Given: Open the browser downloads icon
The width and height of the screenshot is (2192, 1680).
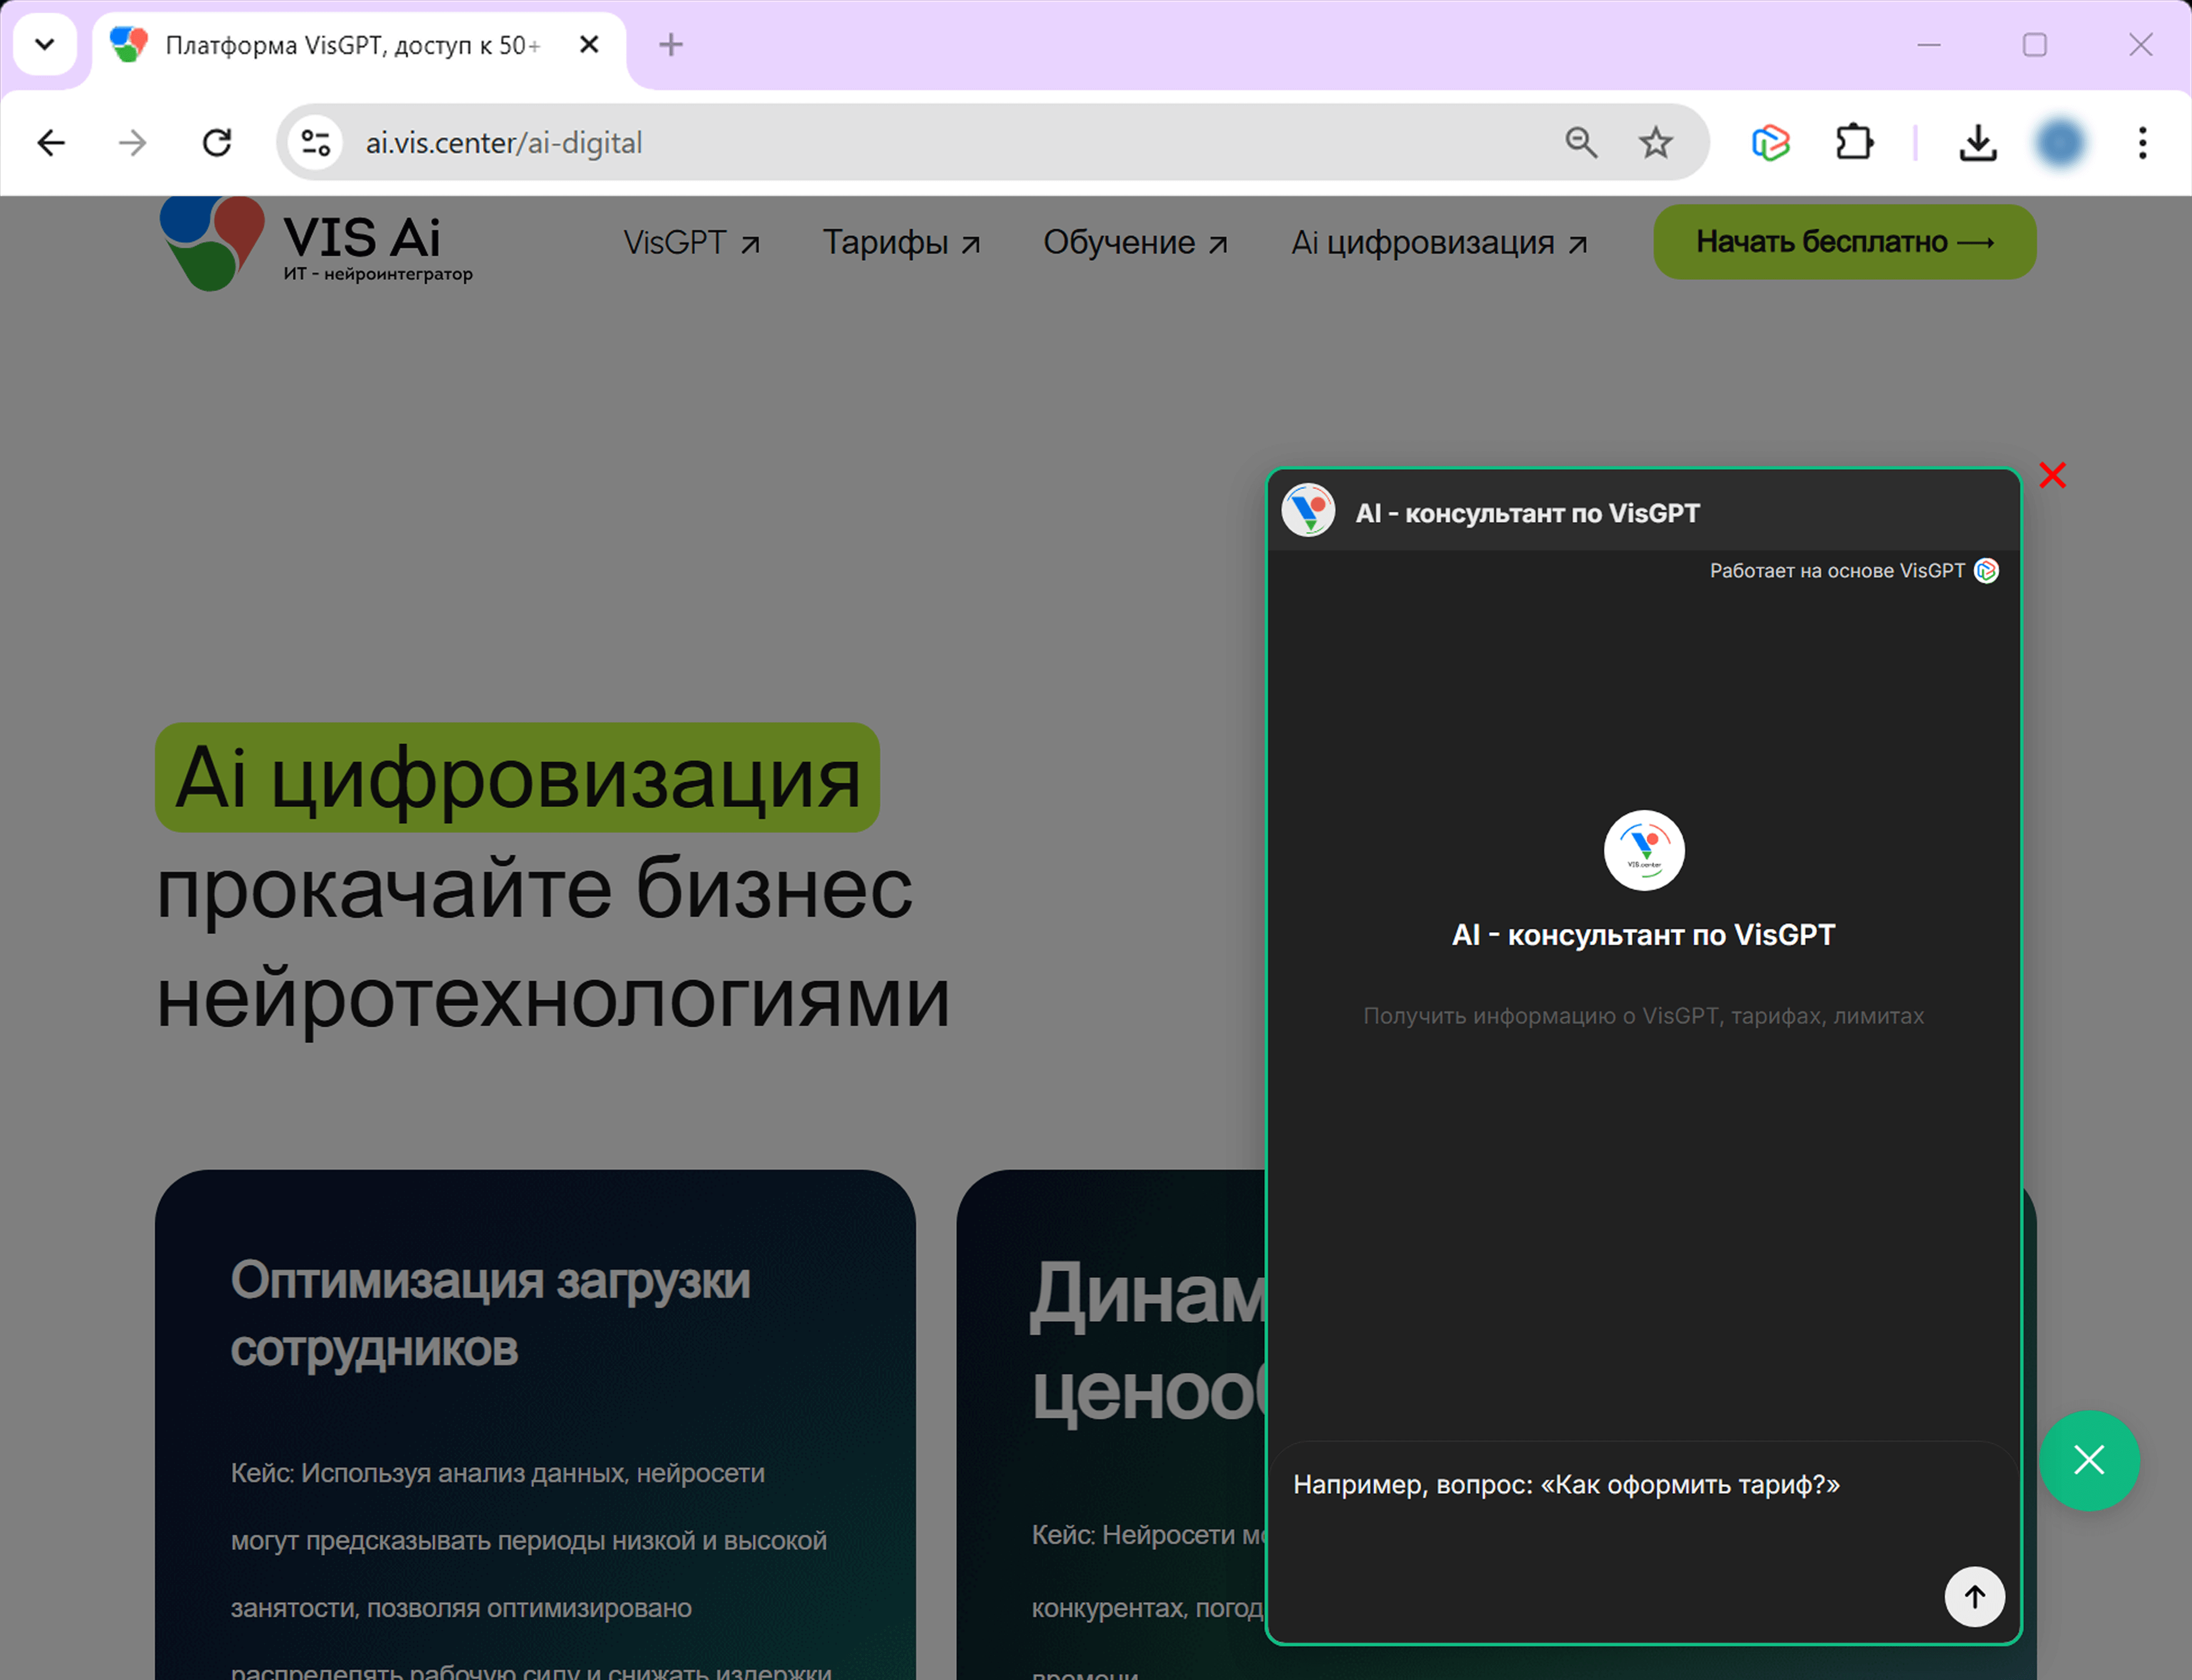Looking at the screenshot, I should tap(1977, 143).
